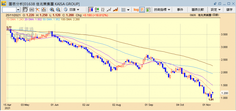
Task: Toggle the log scale button
Action: click(x=136, y=10)
